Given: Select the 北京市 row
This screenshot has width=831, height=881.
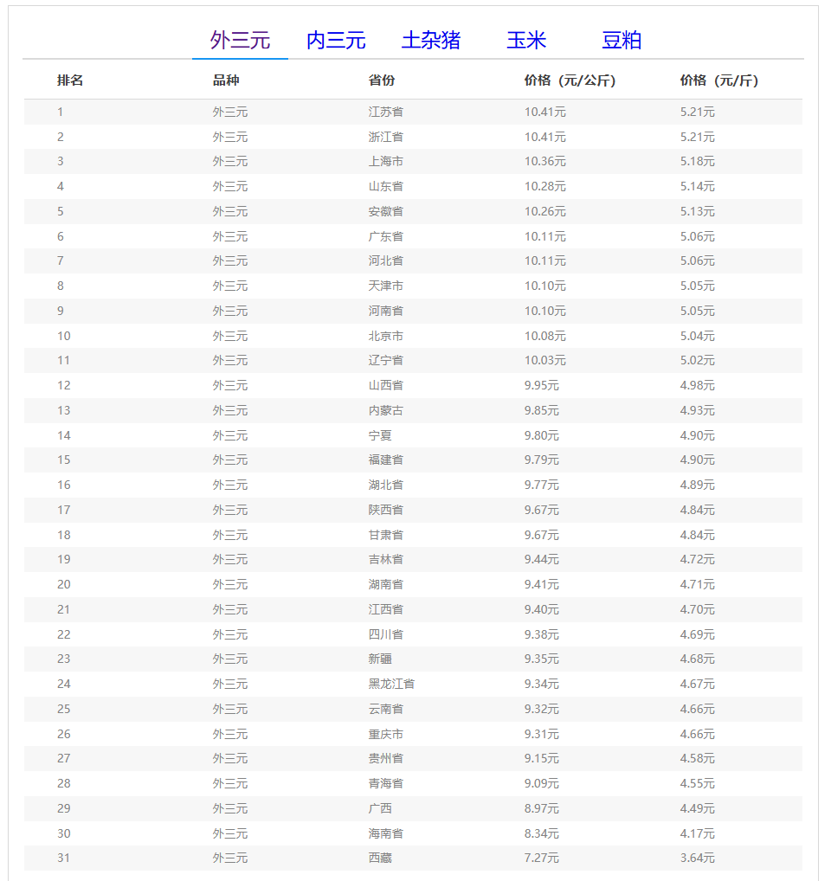Looking at the screenshot, I should pyautogui.click(x=413, y=336).
